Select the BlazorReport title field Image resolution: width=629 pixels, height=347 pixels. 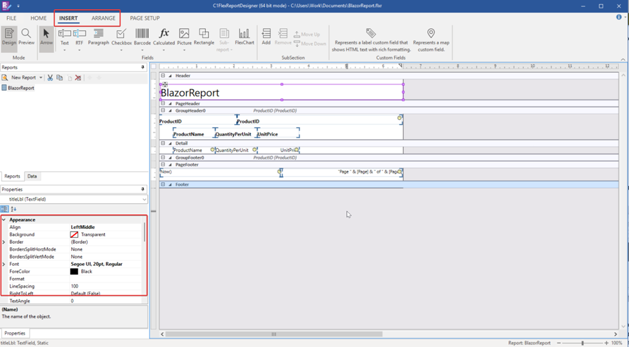(x=282, y=92)
